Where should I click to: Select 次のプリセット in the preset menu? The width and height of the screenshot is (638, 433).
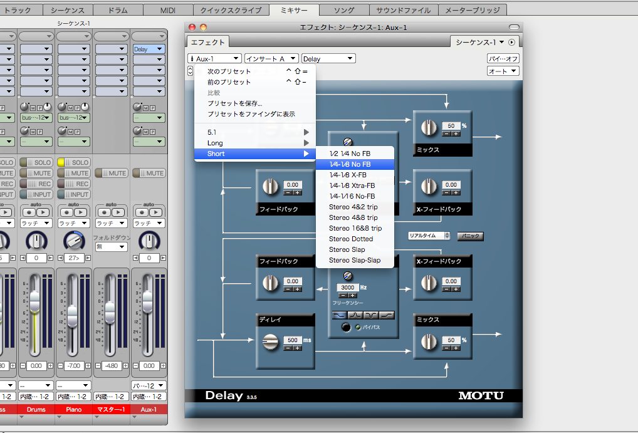(255, 71)
